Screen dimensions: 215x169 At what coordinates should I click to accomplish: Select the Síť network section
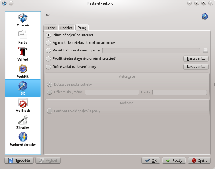(23, 88)
